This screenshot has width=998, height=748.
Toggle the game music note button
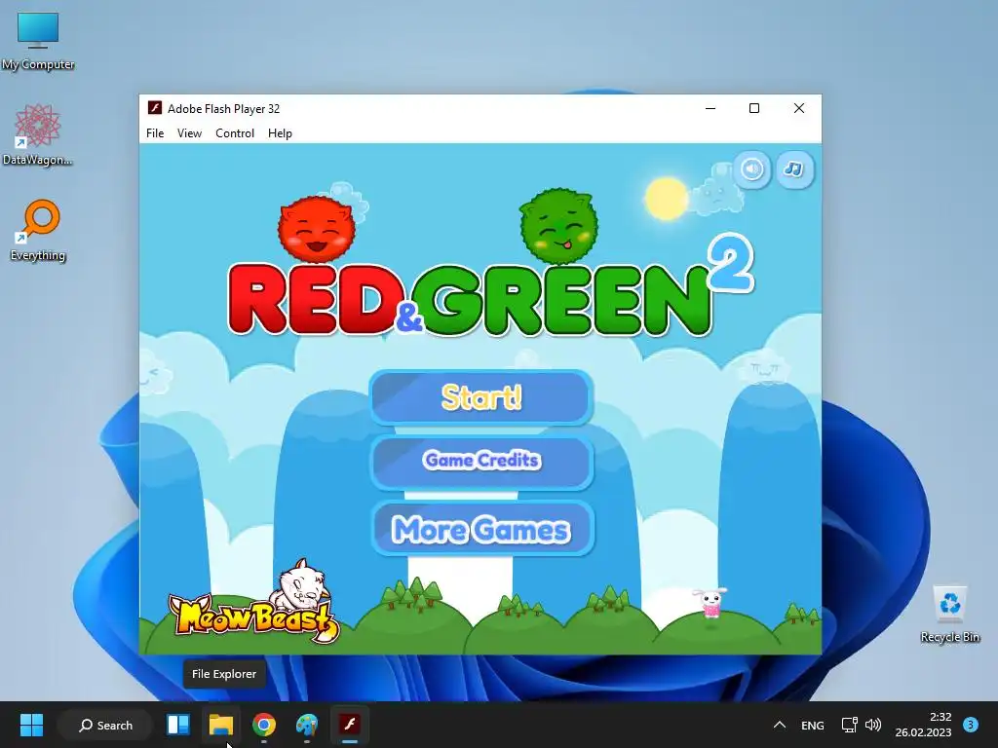(793, 169)
